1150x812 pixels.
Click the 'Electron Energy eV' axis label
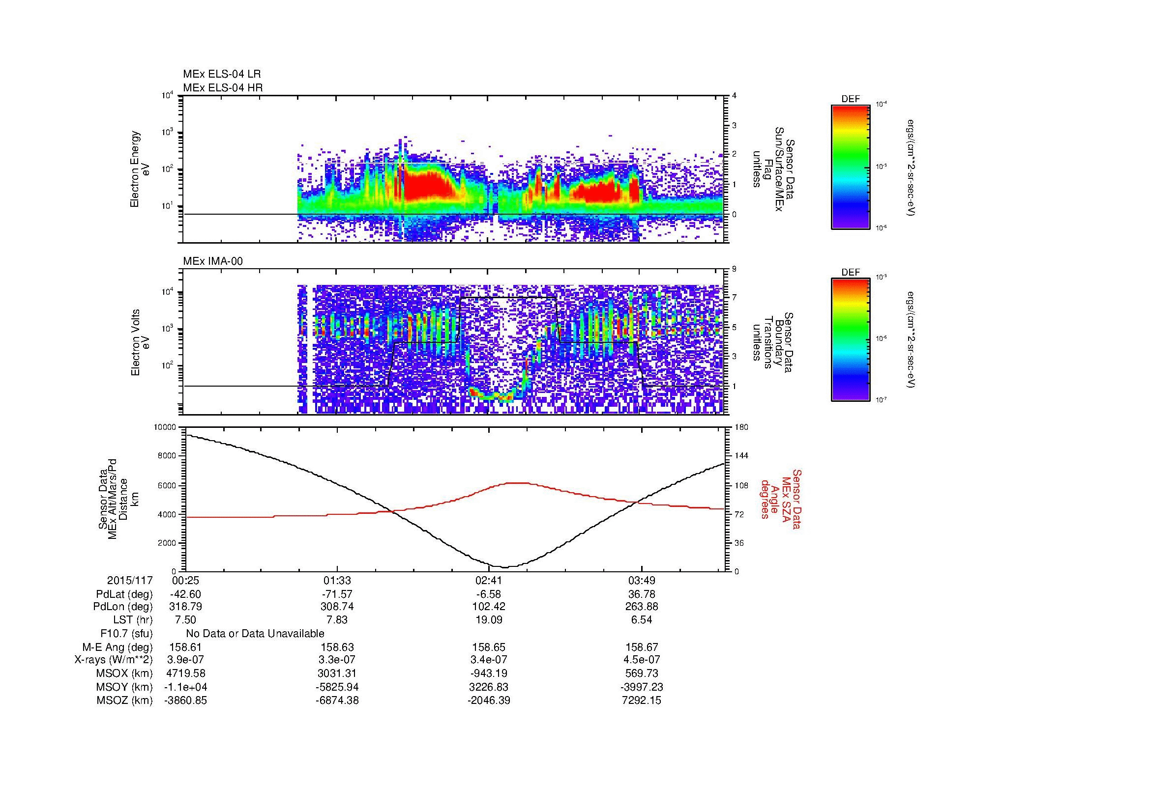(140, 169)
